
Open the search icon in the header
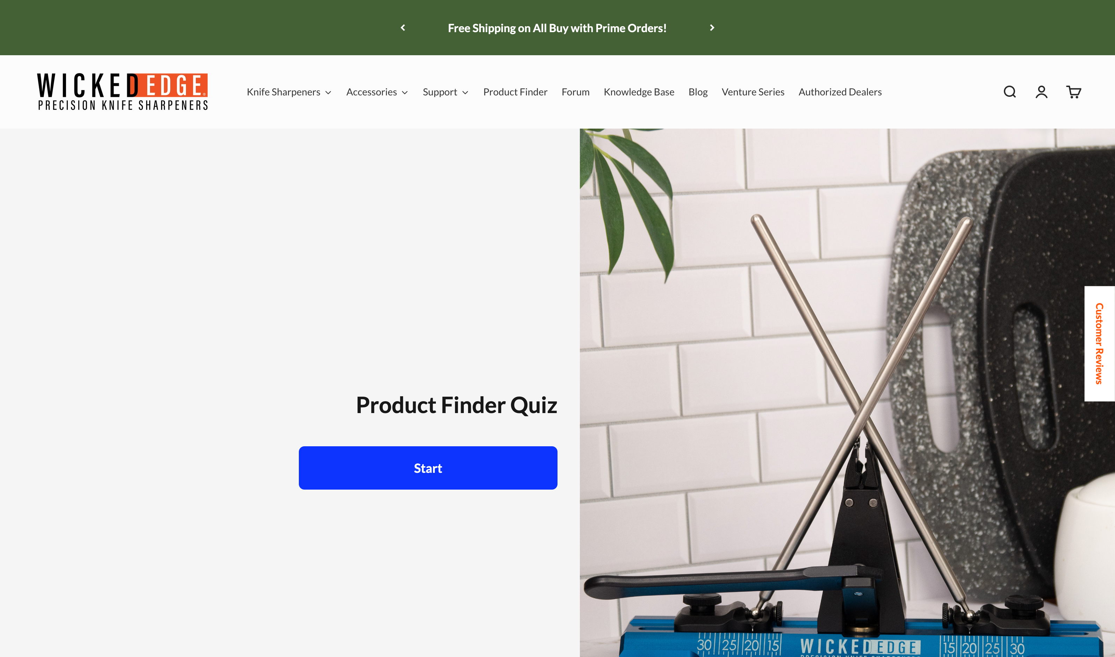coord(1009,92)
